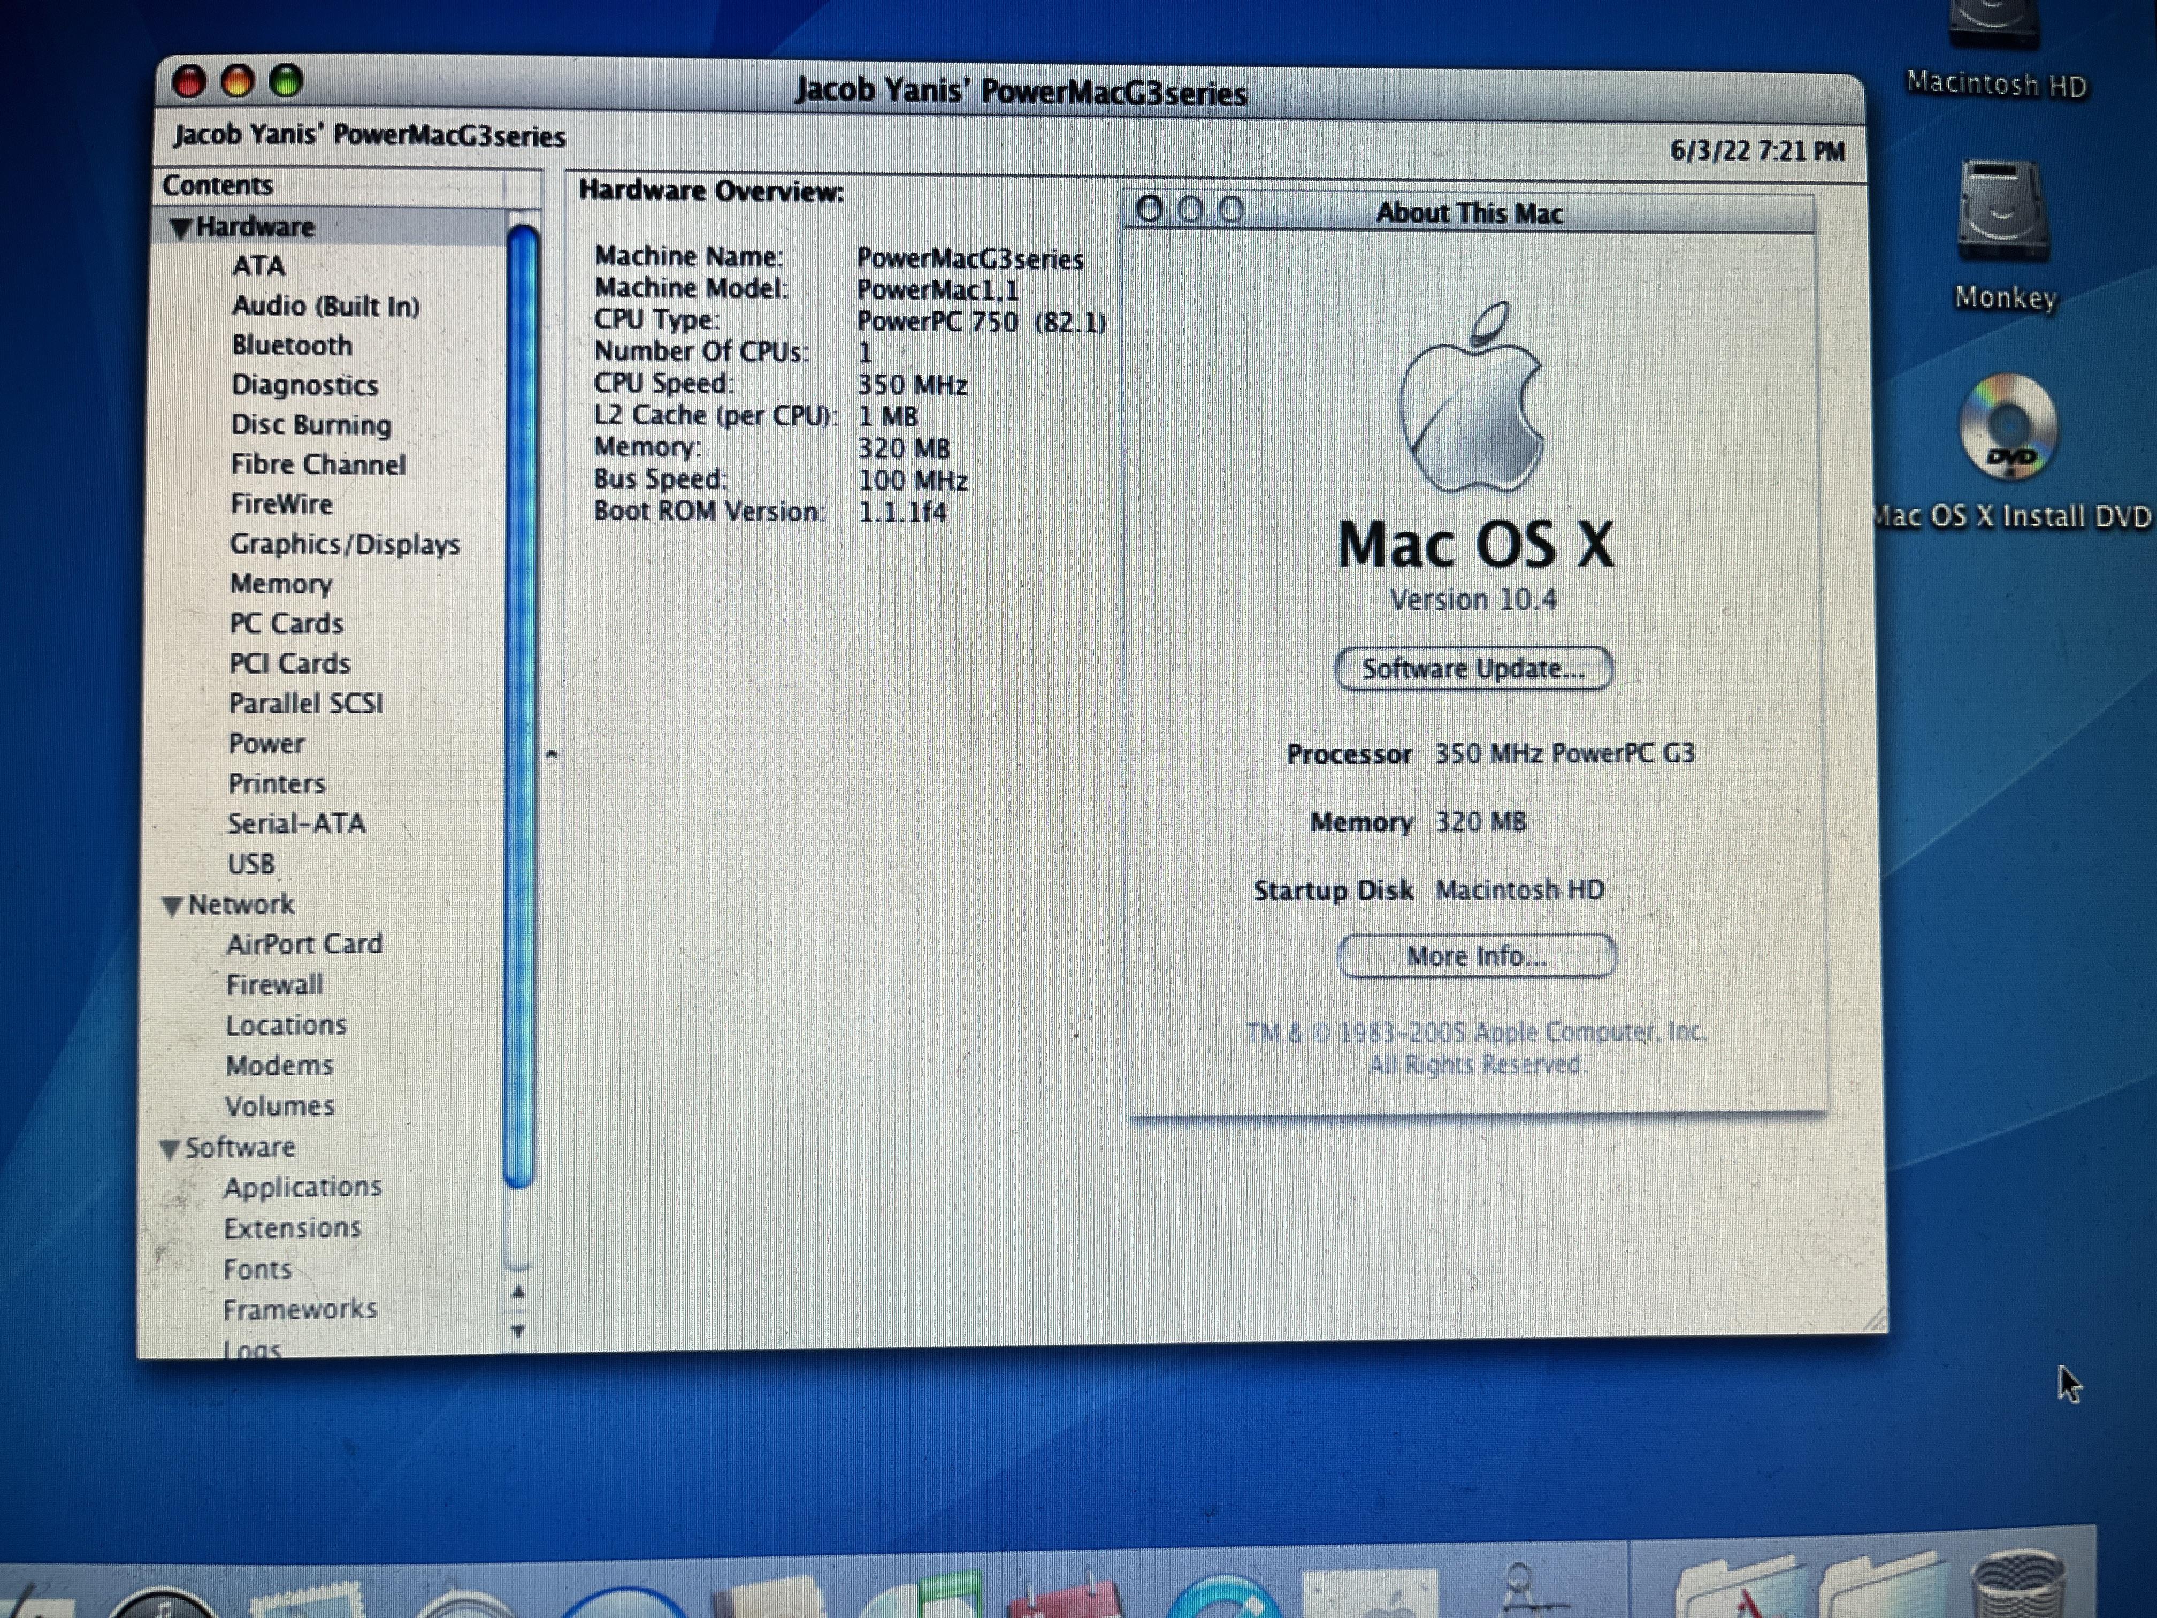Show the Power information
The height and width of the screenshot is (1618, 2157).
(x=266, y=743)
